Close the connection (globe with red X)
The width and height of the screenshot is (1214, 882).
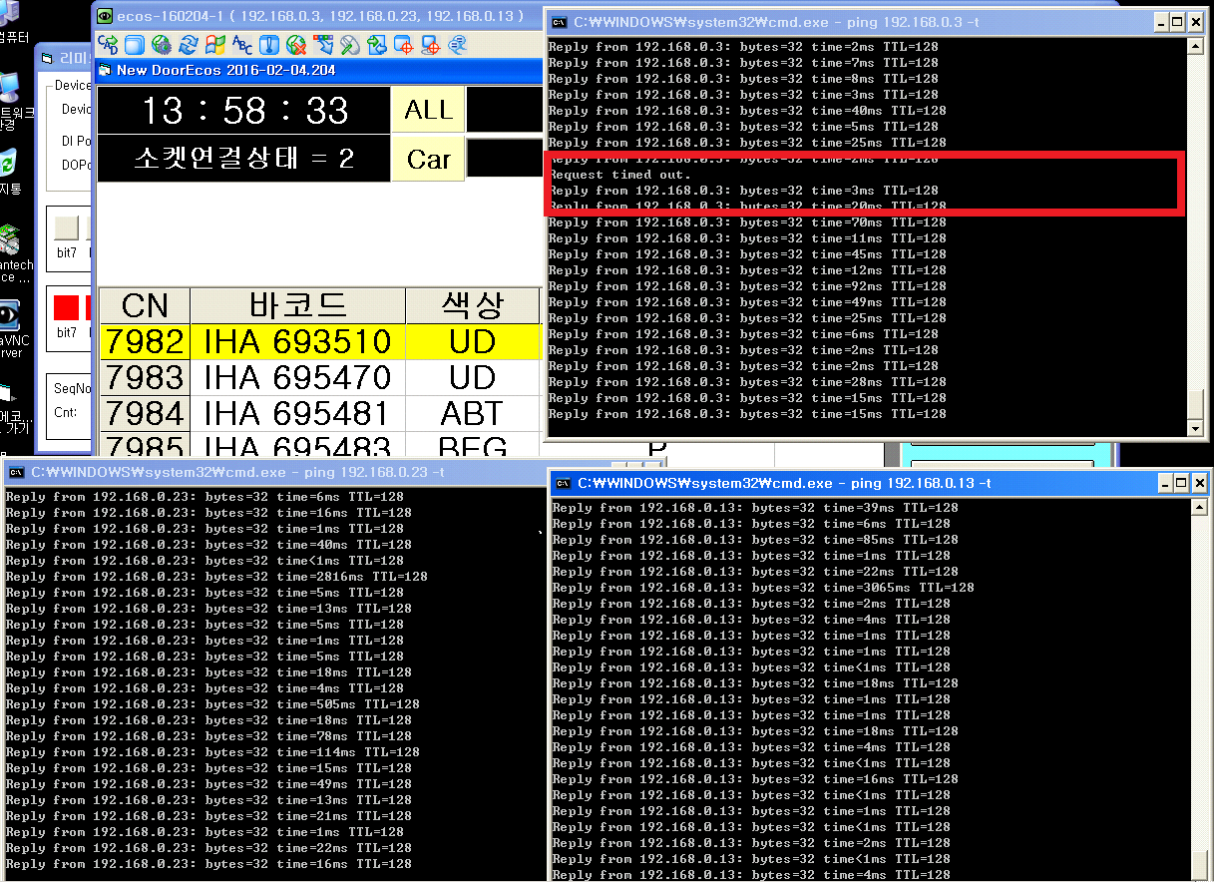(x=296, y=45)
